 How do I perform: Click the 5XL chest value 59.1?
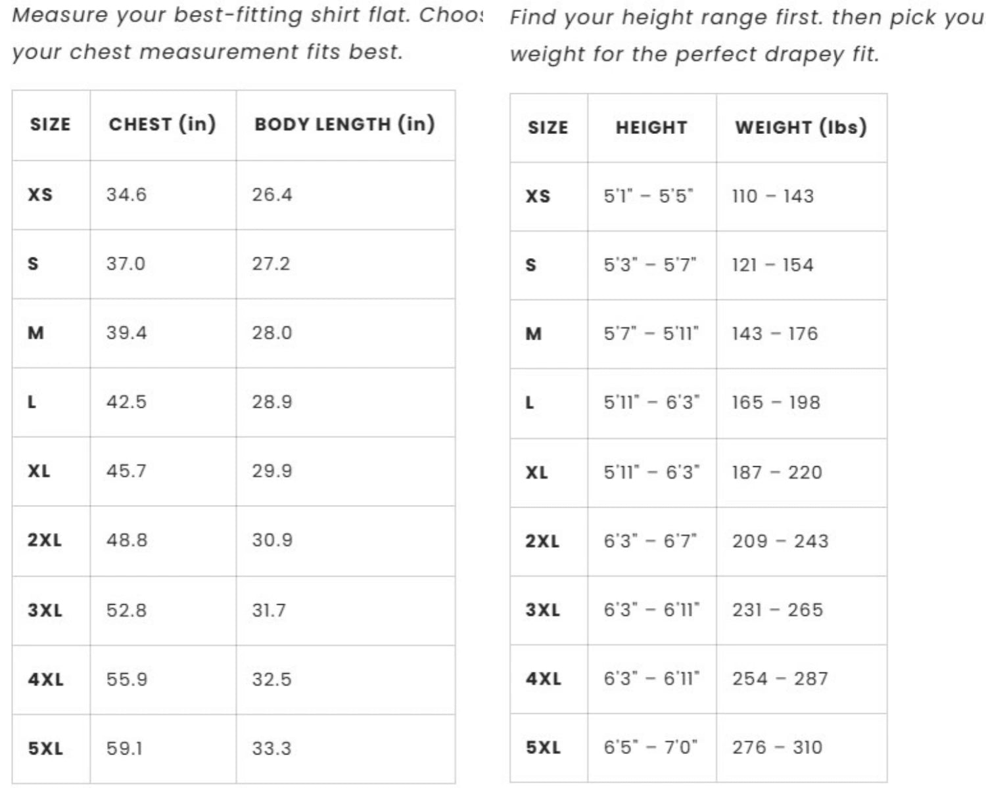pyautogui.click(x=124, y=749)
